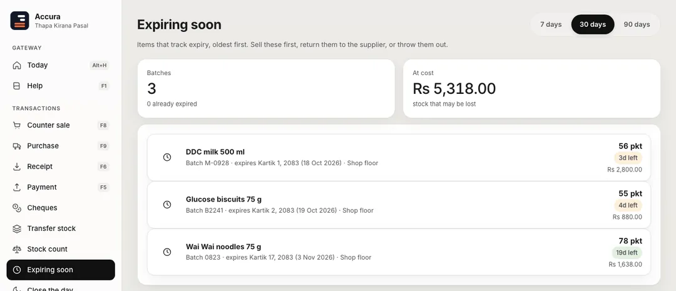Open the Expiring soon menu item
The width and height of the screenshot is (676, 291).
click(61, 270)
